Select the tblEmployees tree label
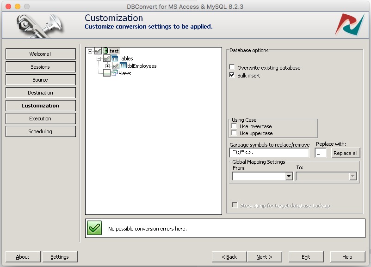The width and height of the screenshot is (371, 267). (x=142, y=66)
